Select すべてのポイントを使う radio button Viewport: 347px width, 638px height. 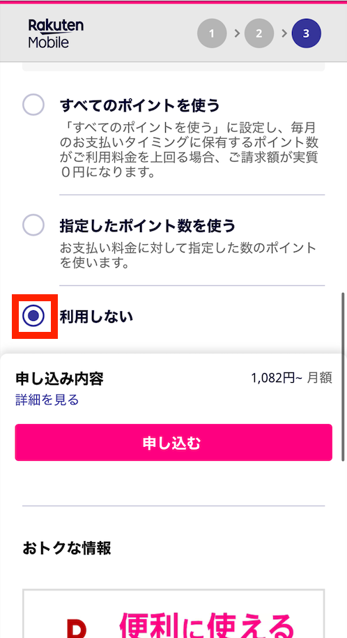pos(33,105)
